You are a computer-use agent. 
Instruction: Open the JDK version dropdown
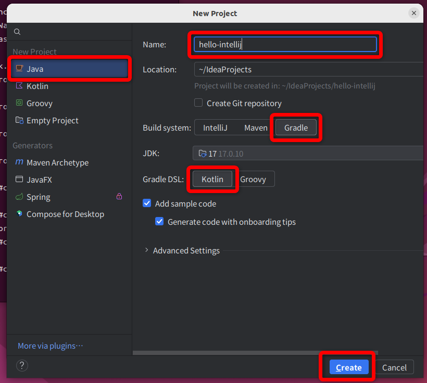[309, 154]
